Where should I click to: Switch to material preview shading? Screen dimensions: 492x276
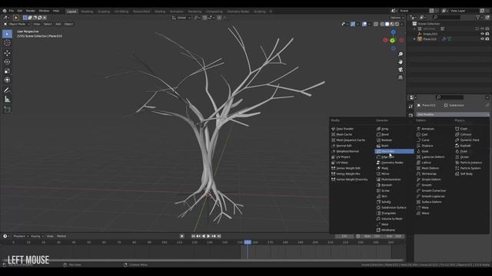(x=392, y=24)
